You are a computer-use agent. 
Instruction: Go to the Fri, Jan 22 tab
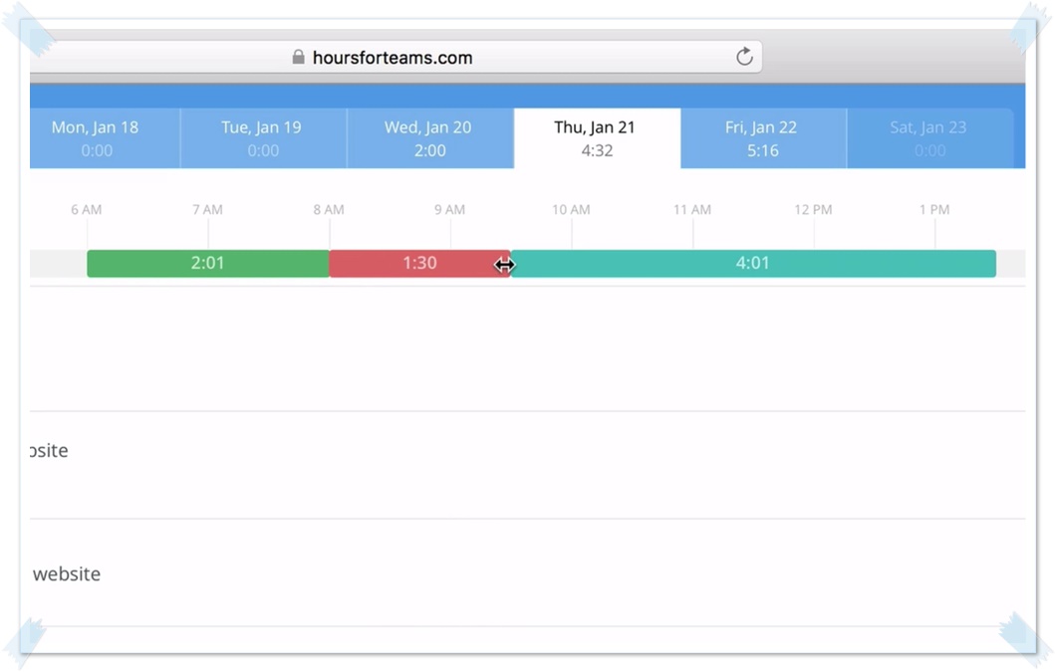click(763, 138)
